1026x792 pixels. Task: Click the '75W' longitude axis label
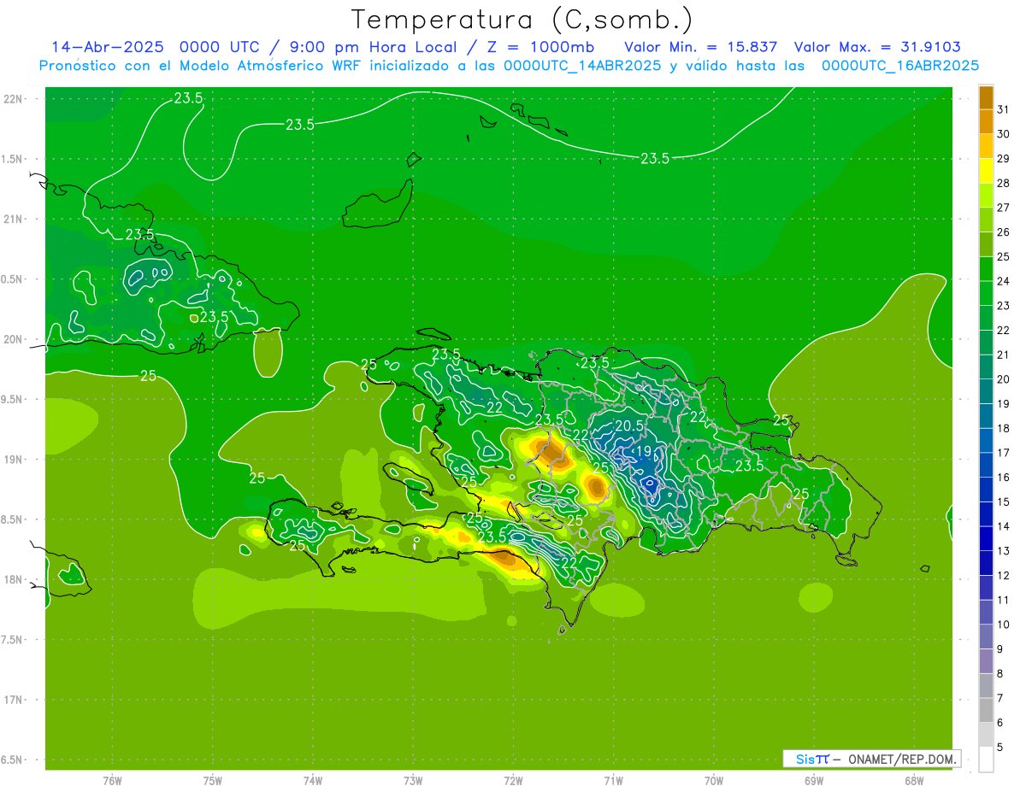point(212,781)
